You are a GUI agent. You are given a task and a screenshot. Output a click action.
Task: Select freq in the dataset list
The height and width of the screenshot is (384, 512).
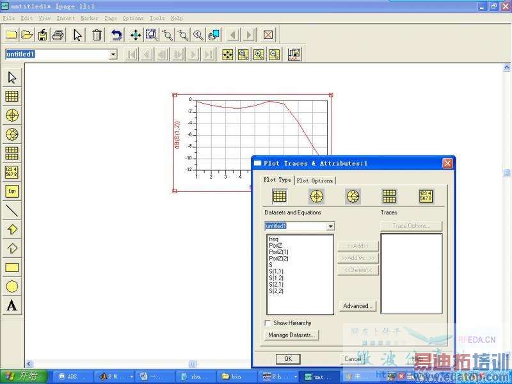click(274, 239)
